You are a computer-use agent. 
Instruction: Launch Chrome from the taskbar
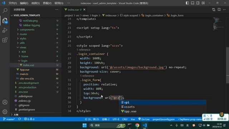[x=137, y=125]
